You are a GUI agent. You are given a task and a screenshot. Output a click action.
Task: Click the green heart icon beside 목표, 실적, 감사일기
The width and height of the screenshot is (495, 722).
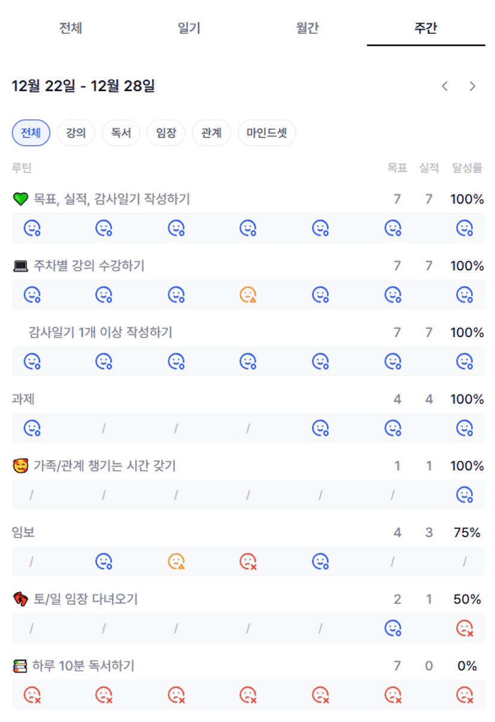pos(20,199)
